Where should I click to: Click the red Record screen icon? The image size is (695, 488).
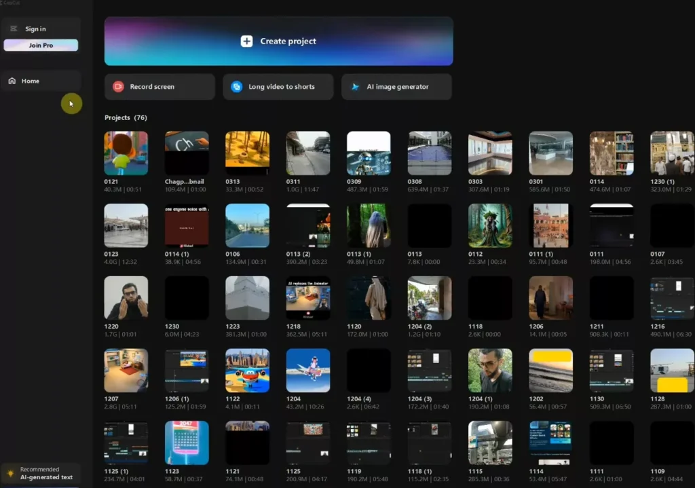click(x=118, y=87)
